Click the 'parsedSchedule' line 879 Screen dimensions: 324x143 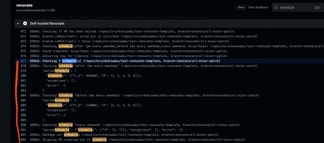click(59, 71)
